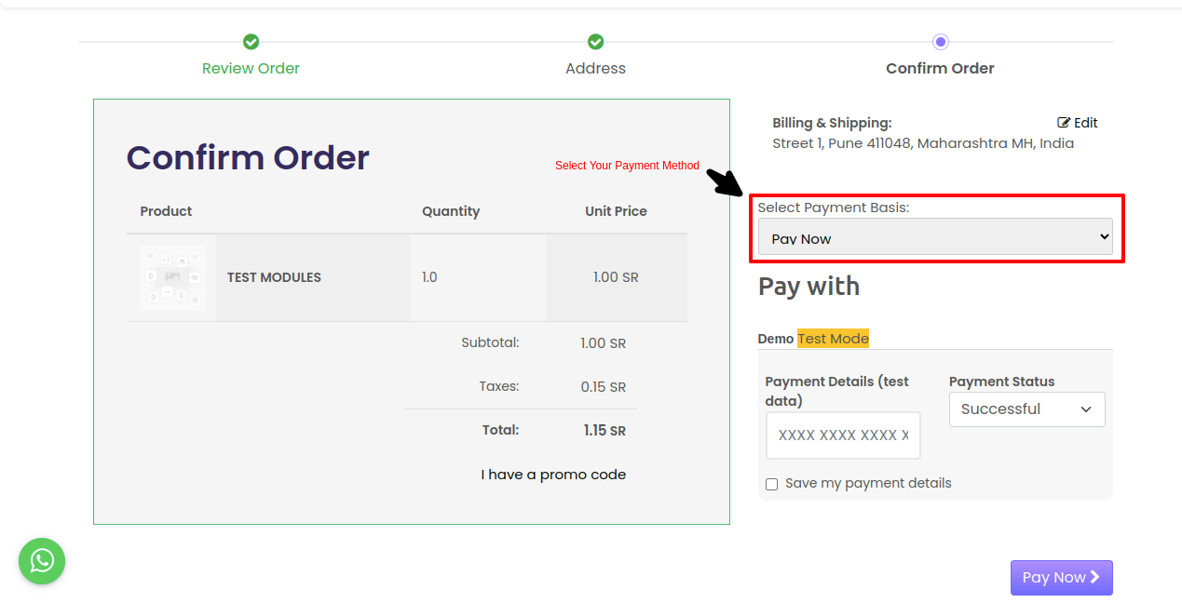Click the Billing & Shipping address text

coord(922,143)
